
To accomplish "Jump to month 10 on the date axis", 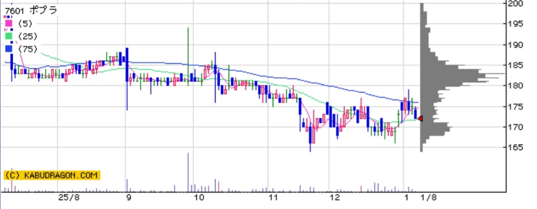I will 199,197.
